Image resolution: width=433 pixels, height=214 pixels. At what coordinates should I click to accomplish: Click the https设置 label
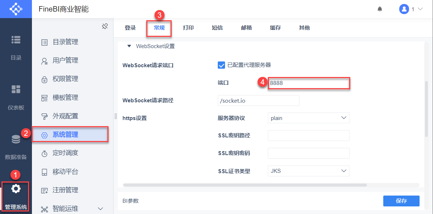(135, 118)
